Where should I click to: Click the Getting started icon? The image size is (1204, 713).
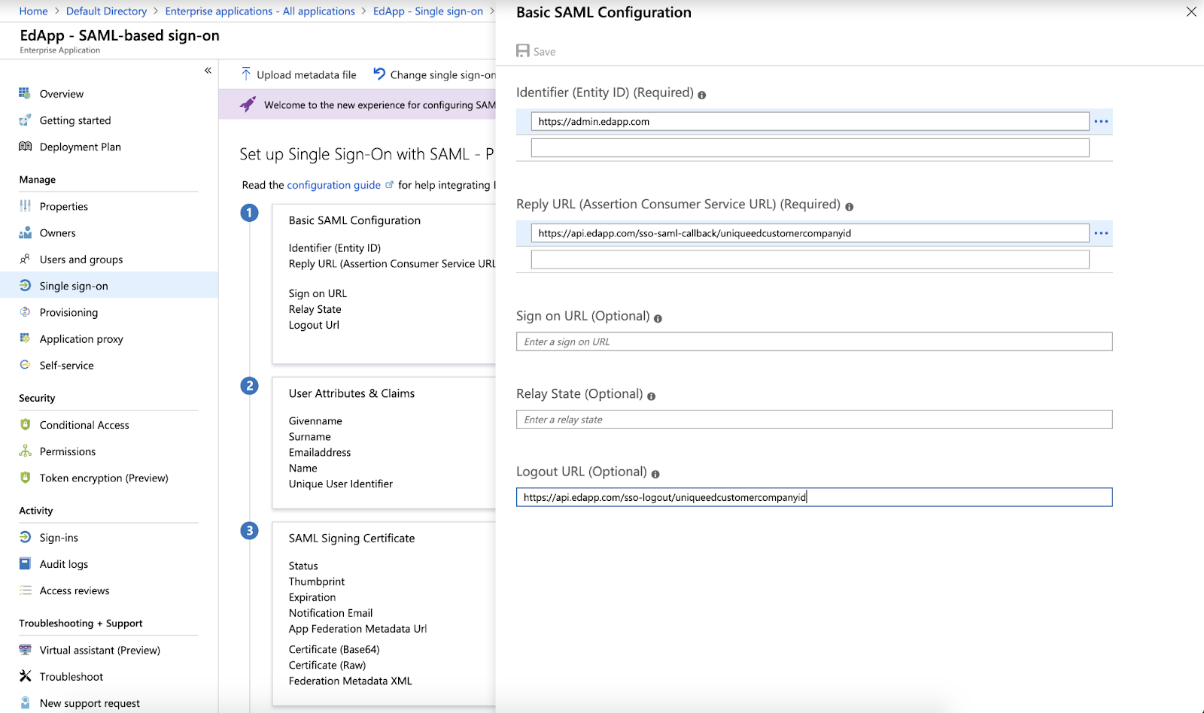25,120
